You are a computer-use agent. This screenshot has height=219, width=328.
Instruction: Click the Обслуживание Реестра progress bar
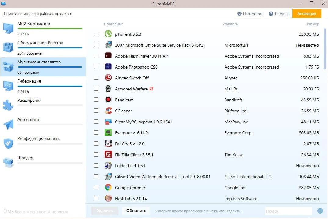coord(50,48)
